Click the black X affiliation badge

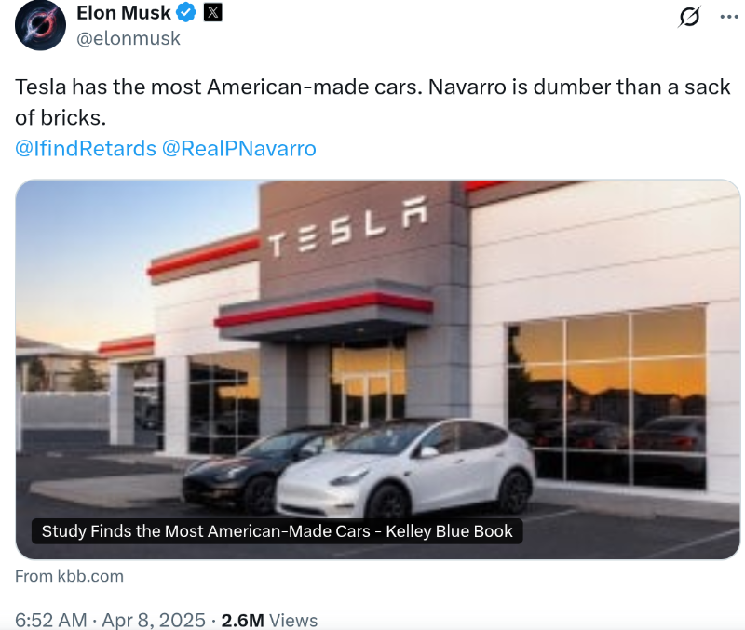tap(213, 12)
